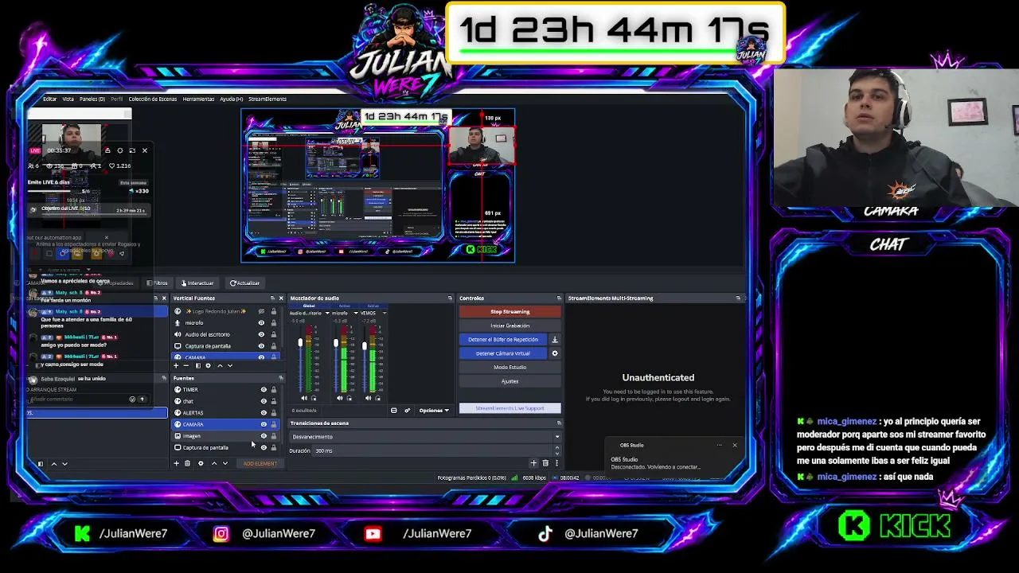Viewport: 1019px width, 573px height.
Task: Open Colección de Escenas menu
Action: [153, 99]
